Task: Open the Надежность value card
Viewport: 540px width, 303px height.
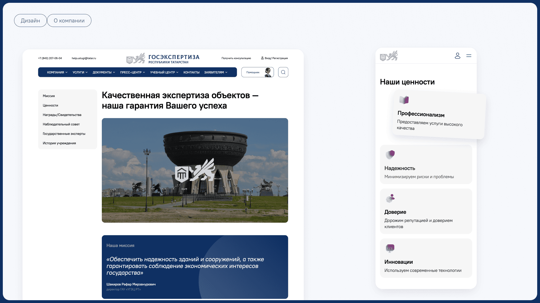Action: pos(426,164)
